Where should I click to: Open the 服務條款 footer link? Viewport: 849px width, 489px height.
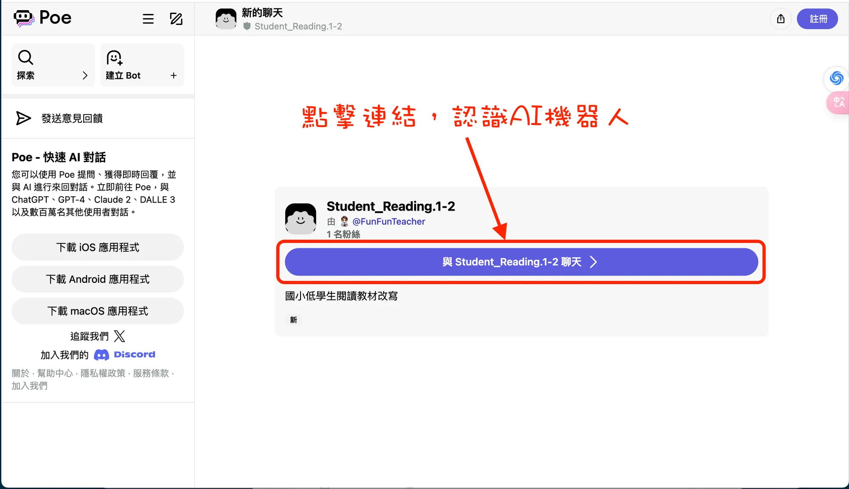[151, 373]
